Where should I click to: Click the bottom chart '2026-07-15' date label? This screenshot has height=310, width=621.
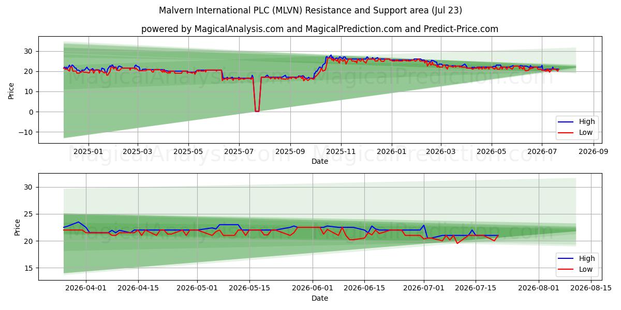[475, 288]
